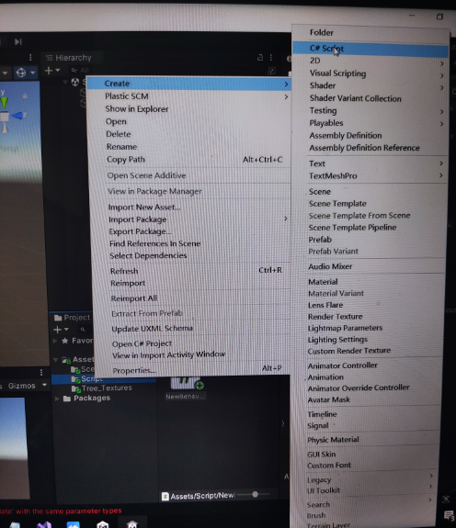
Task: Toggle the scene gizmo lock
Action: 25,96
